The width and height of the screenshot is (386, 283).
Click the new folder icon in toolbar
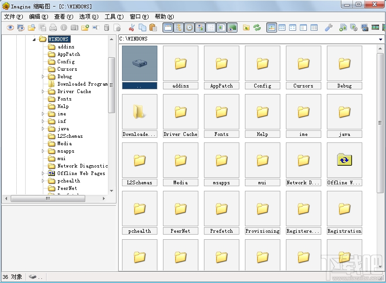click(x=85, y=28)
